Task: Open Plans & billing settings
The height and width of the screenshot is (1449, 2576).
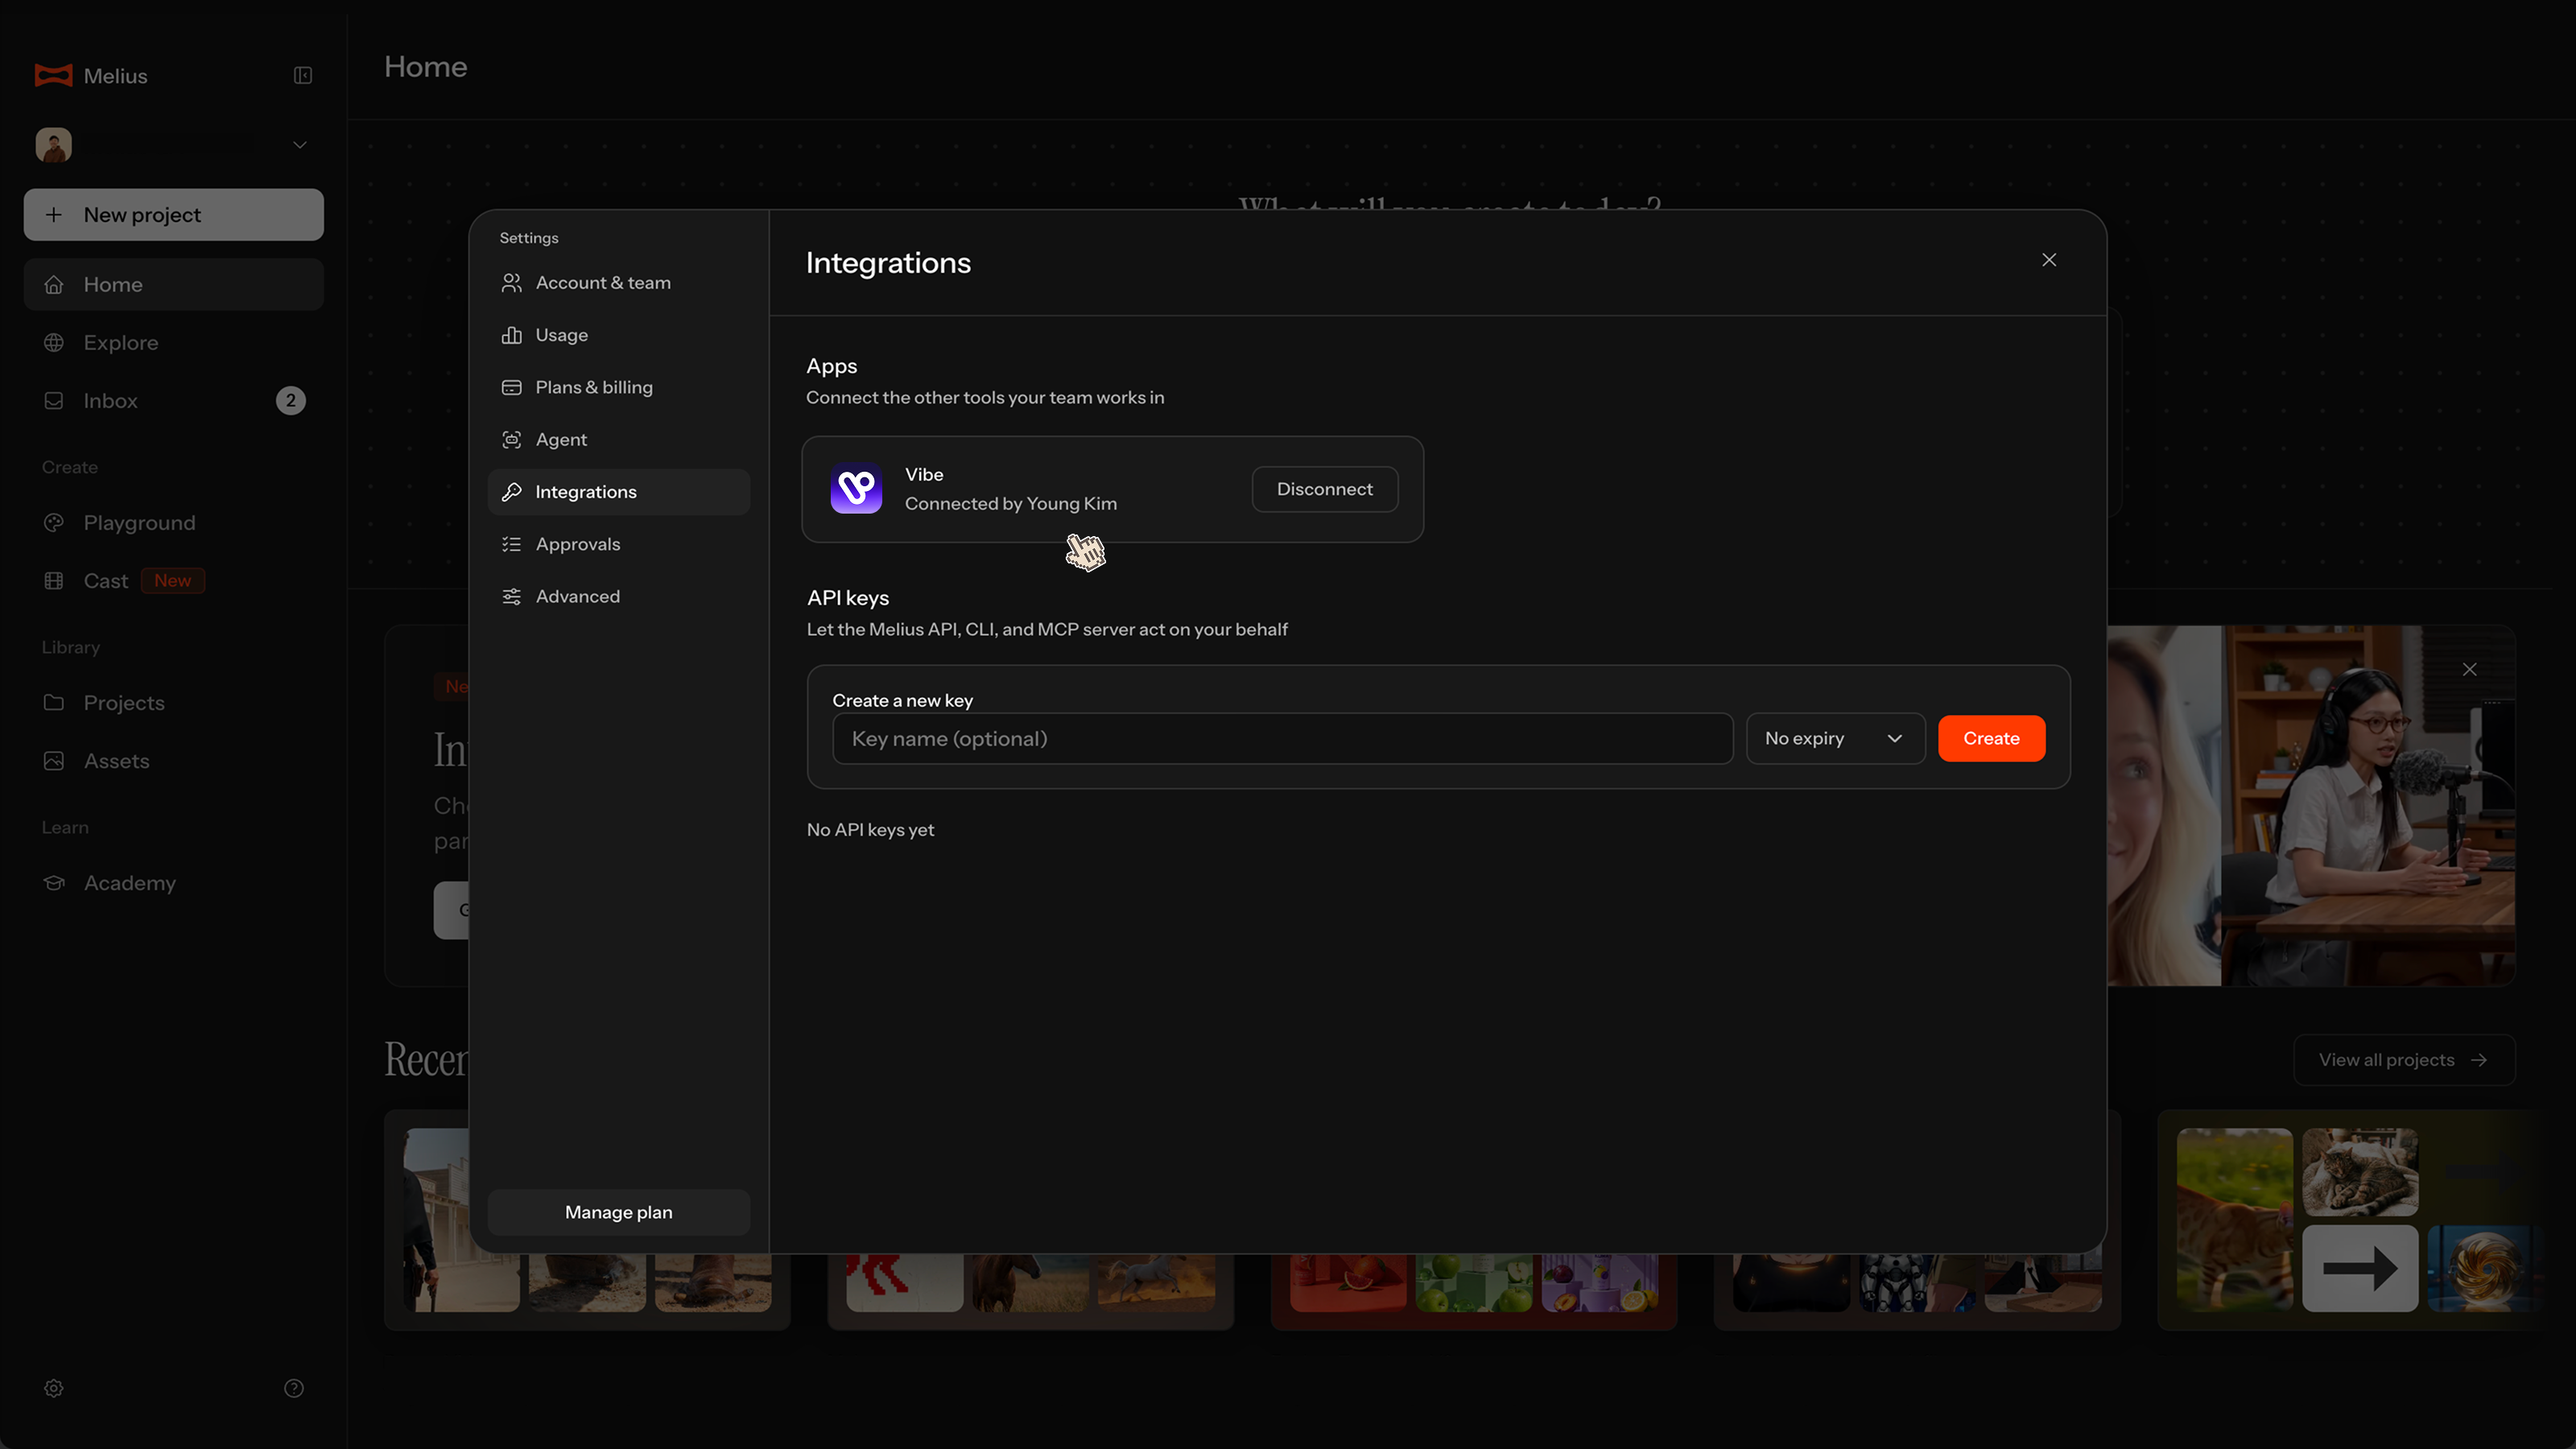Action: pos(619,387)
